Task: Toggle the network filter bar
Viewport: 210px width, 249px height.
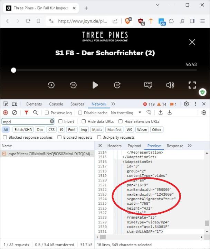Action: point(27,113)
